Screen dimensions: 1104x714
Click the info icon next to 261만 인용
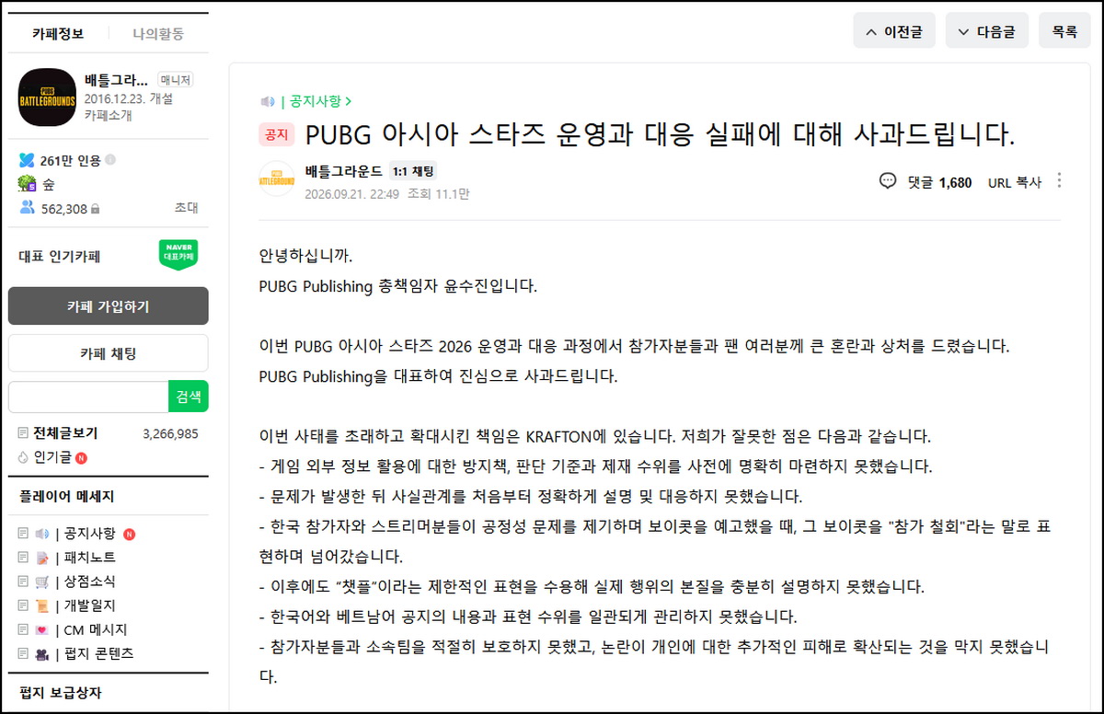pyautogui.click(x=110, y=160)
